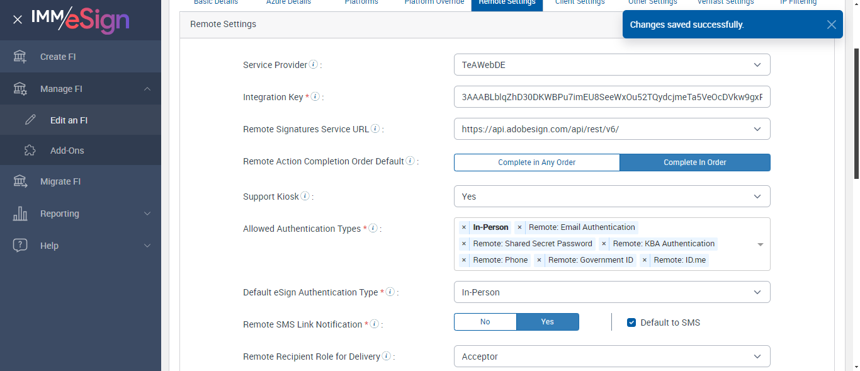Click the Create FI bank icon

(x=20, y=57)
